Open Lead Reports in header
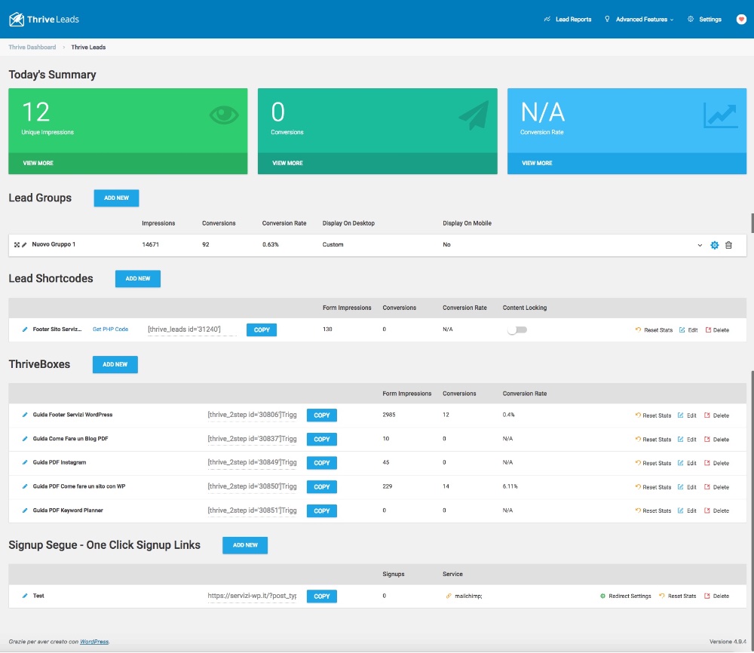The image size is (754, 653). point(568,20)
